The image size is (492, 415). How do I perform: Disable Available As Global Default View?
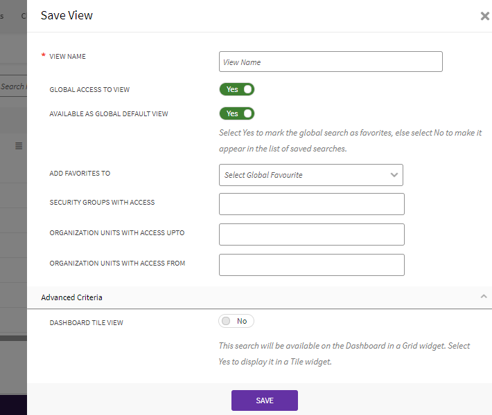click(x=237, y=113)
